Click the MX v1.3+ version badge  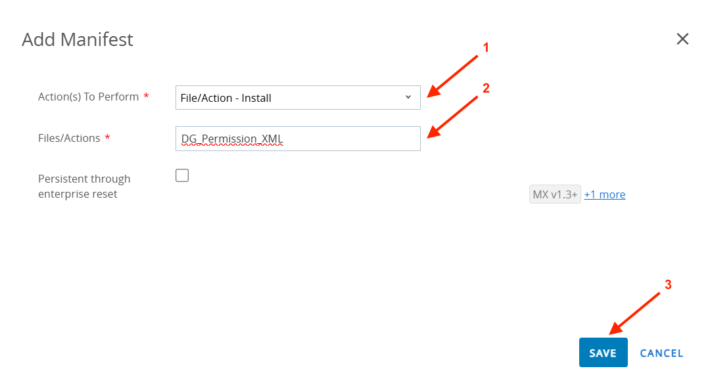[555, 194]
